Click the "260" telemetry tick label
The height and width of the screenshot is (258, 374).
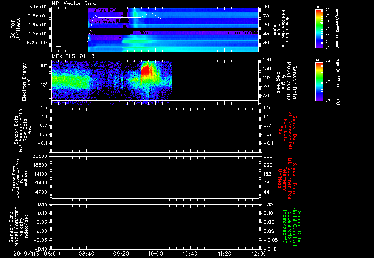pyautogui.click(x=268, y=156)
